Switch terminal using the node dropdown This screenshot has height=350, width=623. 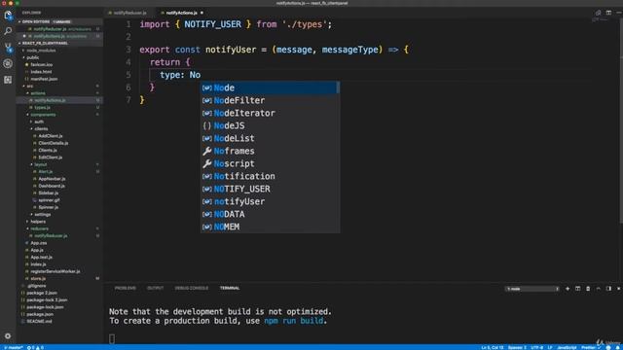(x=532, y=289)
